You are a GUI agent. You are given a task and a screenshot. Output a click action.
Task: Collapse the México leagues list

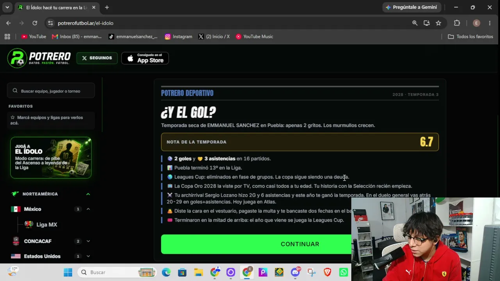click(x=88, y=209)
